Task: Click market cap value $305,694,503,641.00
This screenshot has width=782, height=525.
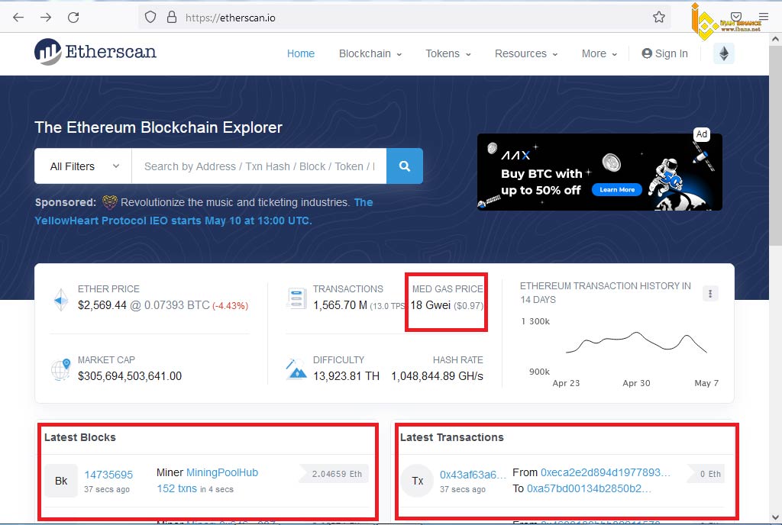Action: click(130, 376)
